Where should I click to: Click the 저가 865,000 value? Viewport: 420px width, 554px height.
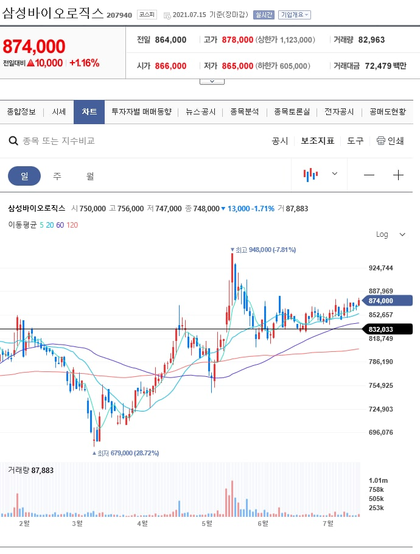pos(237,66)
